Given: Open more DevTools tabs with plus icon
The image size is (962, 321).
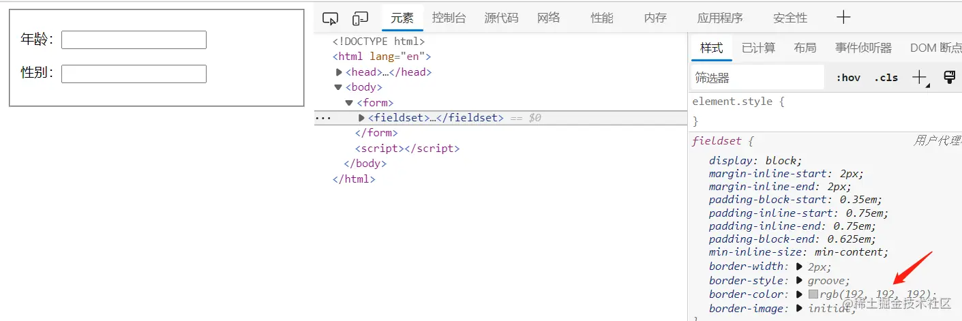Looking at the screenshot, I should tap(843, 18).
